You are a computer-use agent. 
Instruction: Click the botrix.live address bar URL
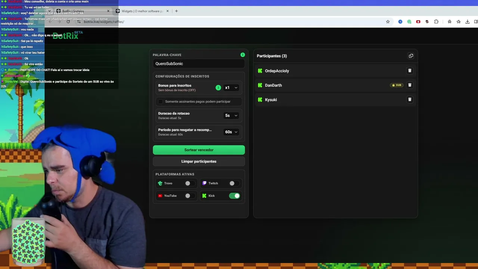click(104, 22)
